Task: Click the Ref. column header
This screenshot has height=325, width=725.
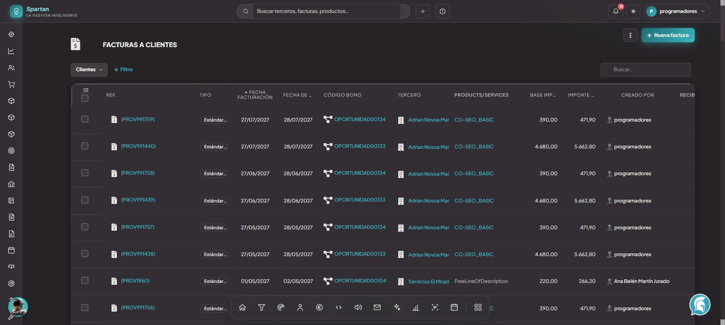Action: (x=111, y=95)
